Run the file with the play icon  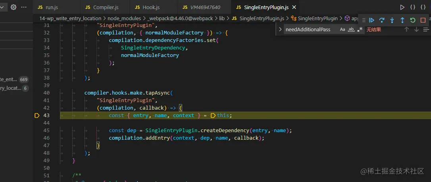click(x=402, y=8)
